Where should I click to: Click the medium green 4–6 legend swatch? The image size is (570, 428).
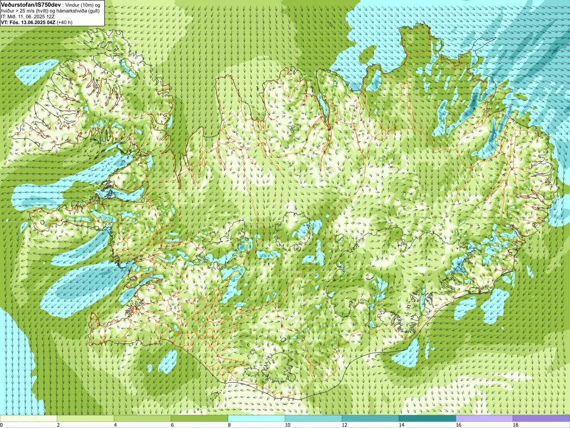(x=142, y=419)
